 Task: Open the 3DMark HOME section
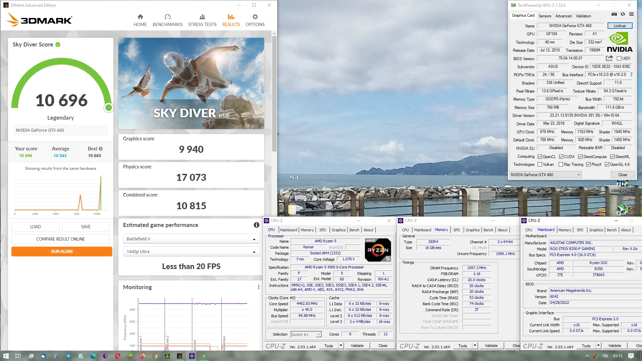coord(140,20)
